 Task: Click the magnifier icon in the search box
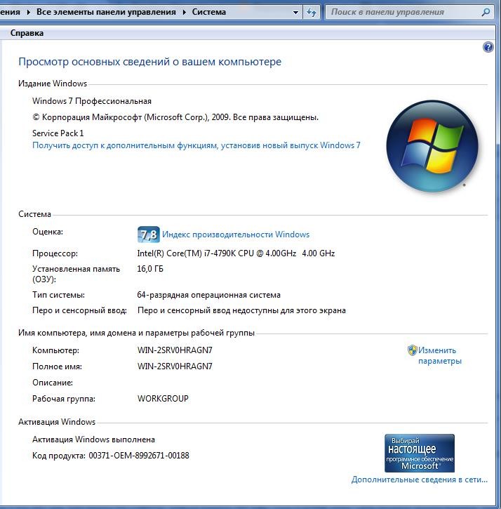coord(486,12)
